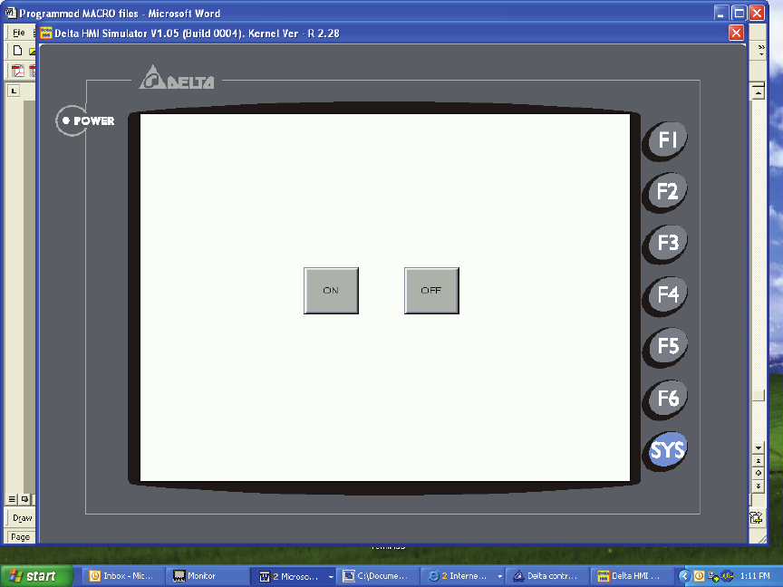Expand grouped Microsoft Word taskbar dropdown
The height and width of the screenshot is (587, 783).
330,577
